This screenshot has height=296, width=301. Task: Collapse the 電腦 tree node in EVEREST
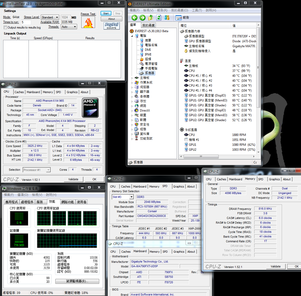coord(132,36)
